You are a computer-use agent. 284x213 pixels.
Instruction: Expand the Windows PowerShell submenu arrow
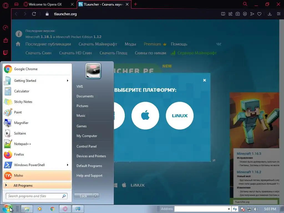coord(68,165)
